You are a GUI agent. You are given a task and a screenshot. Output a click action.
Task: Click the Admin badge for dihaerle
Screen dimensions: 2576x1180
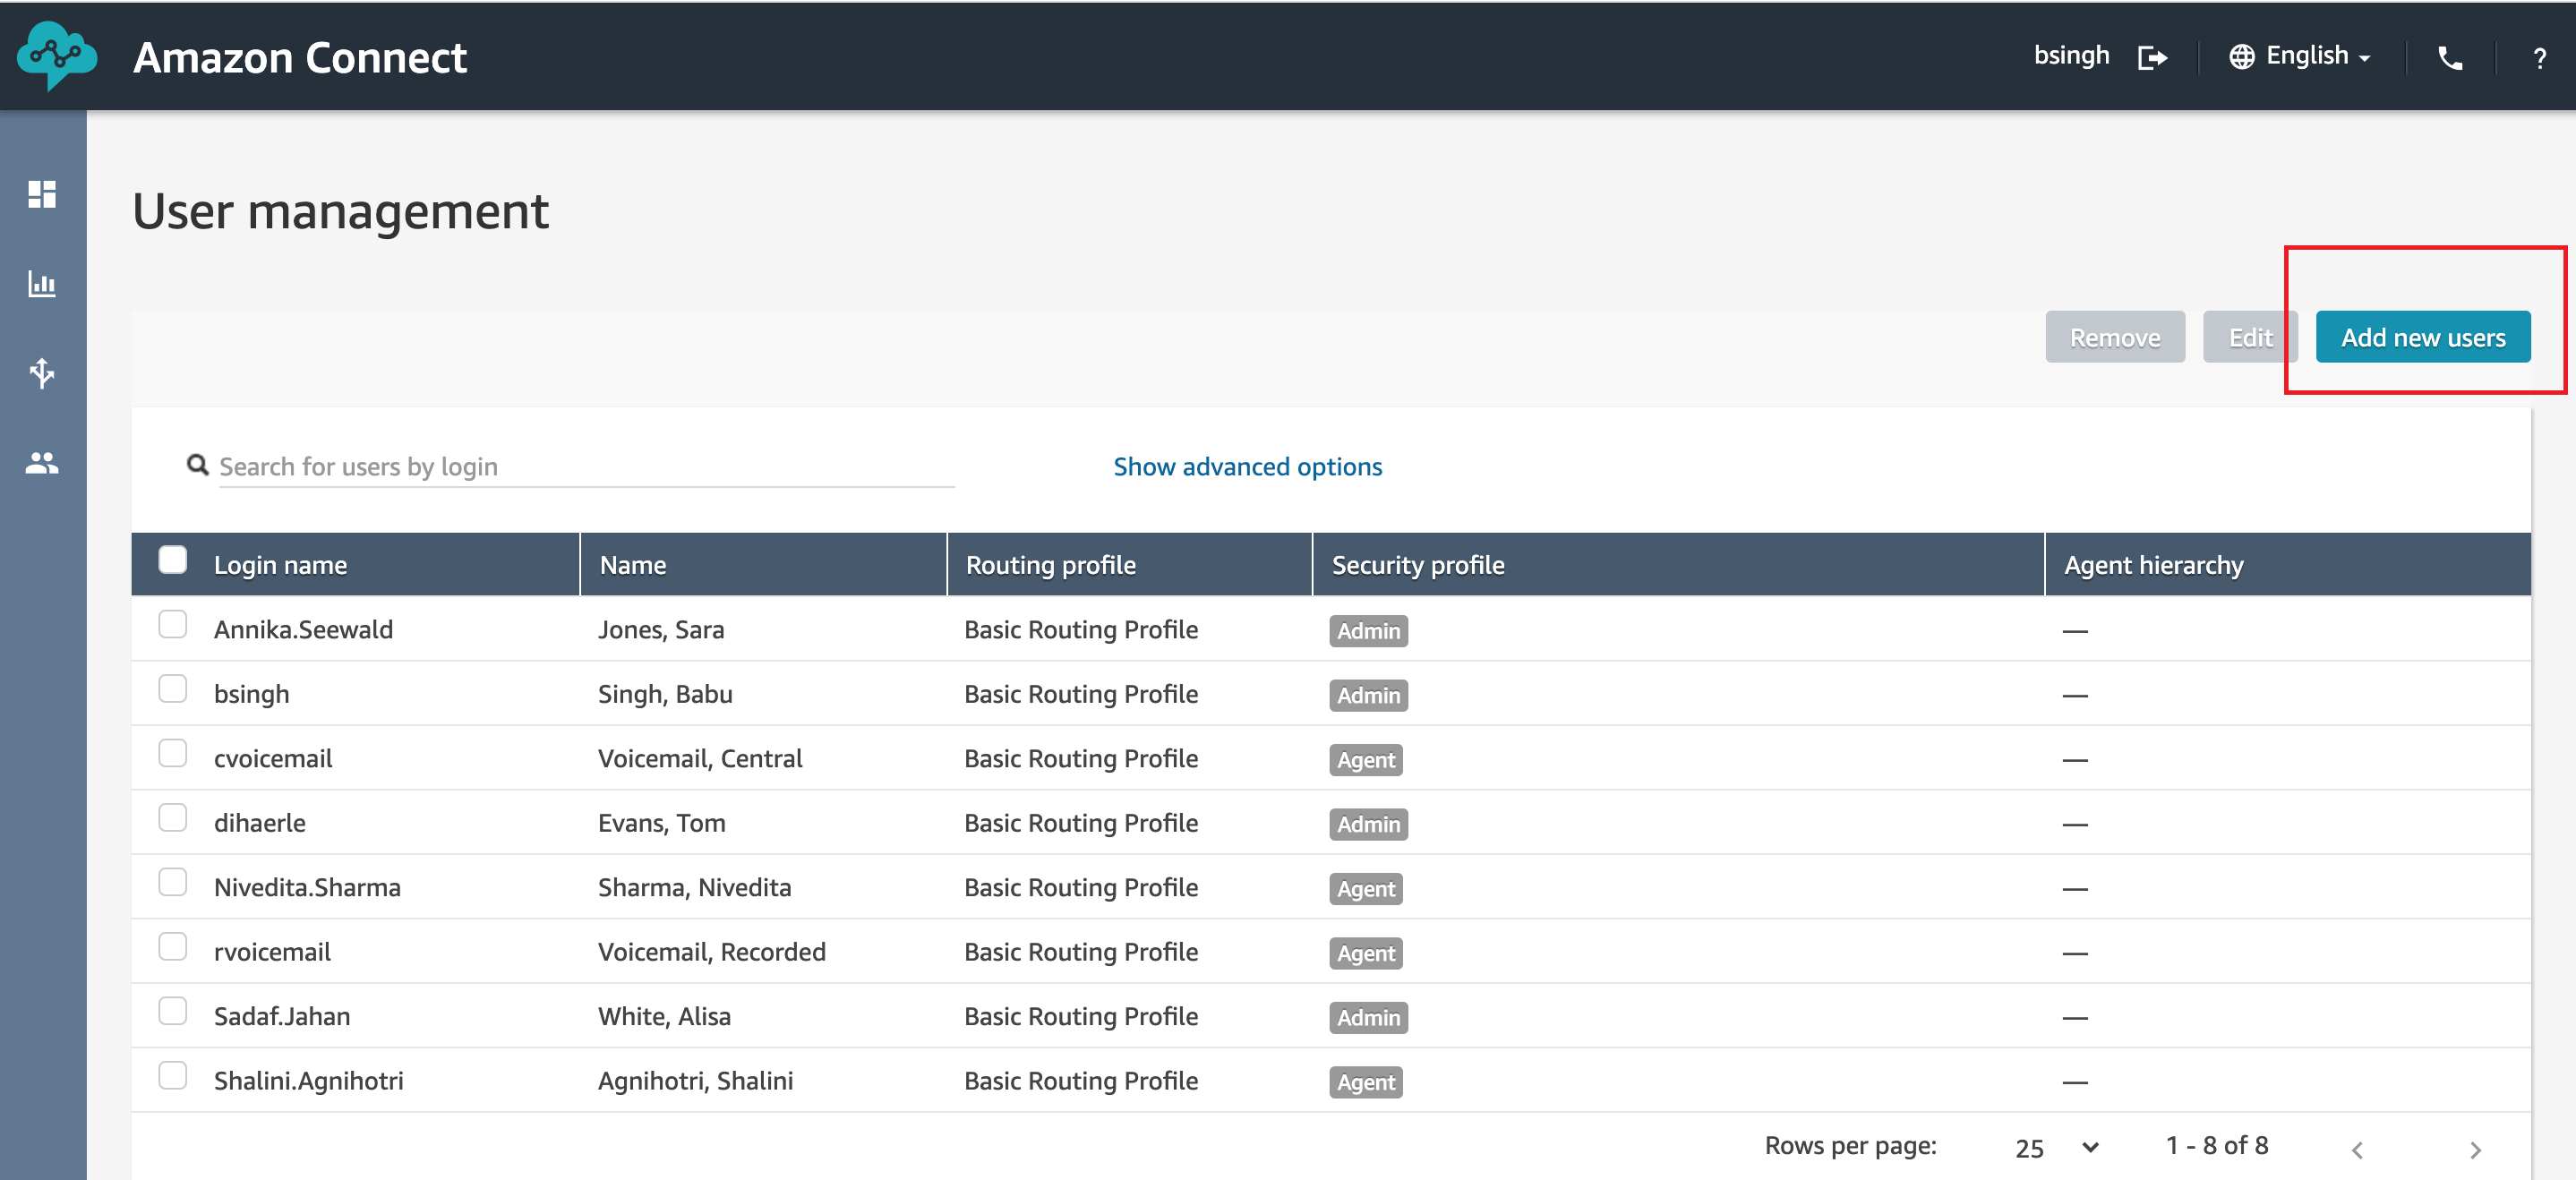coord(1368,825)
